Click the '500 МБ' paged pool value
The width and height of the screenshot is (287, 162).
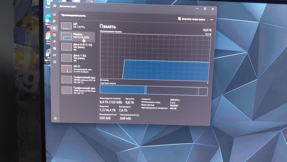click(x=105, y=118)
